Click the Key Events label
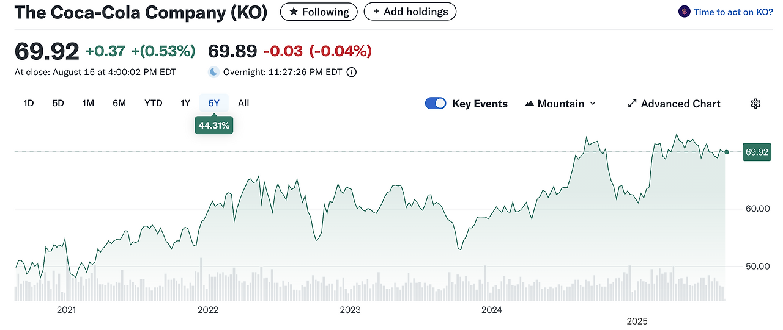Image resolution: width=783 pixels, height=330 pixels. coord(480,104)
